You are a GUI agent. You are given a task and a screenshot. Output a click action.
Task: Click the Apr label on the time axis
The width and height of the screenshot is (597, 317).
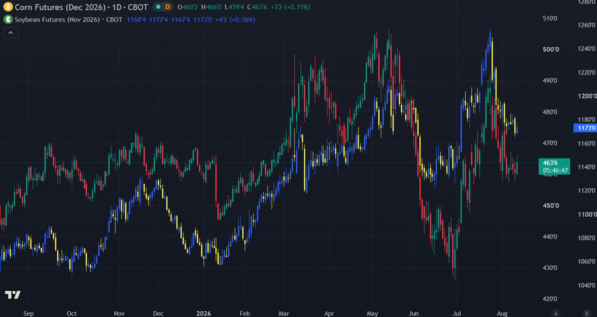click(329, 314)
